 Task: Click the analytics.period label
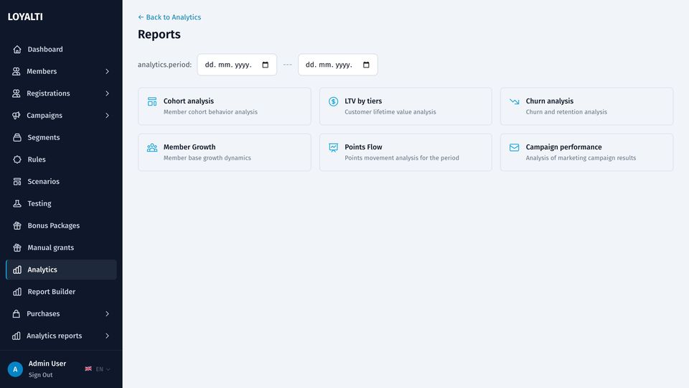[x=164, y=65]
